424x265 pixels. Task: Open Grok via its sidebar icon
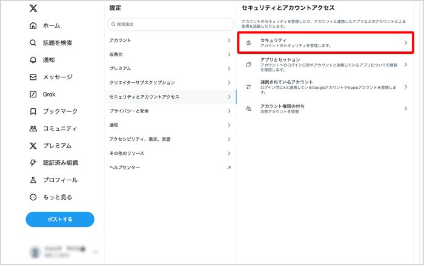pyautogui.click(x=33, y=94)
